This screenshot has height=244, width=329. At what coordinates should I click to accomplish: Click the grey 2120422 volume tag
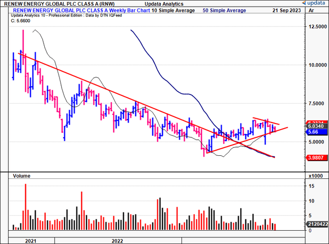[x=317, y=224]
